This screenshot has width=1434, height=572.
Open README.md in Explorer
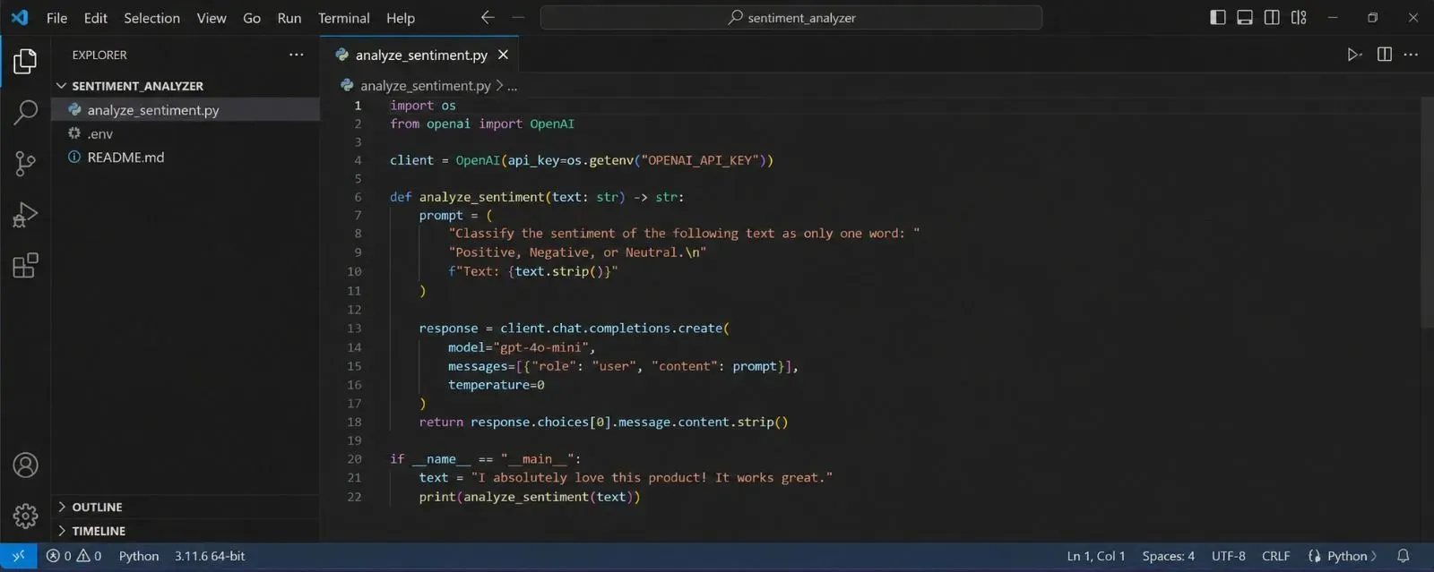click(x=186, y=158)
